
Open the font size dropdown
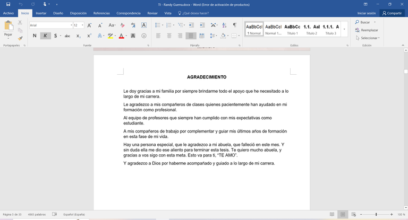pos(82,25)
